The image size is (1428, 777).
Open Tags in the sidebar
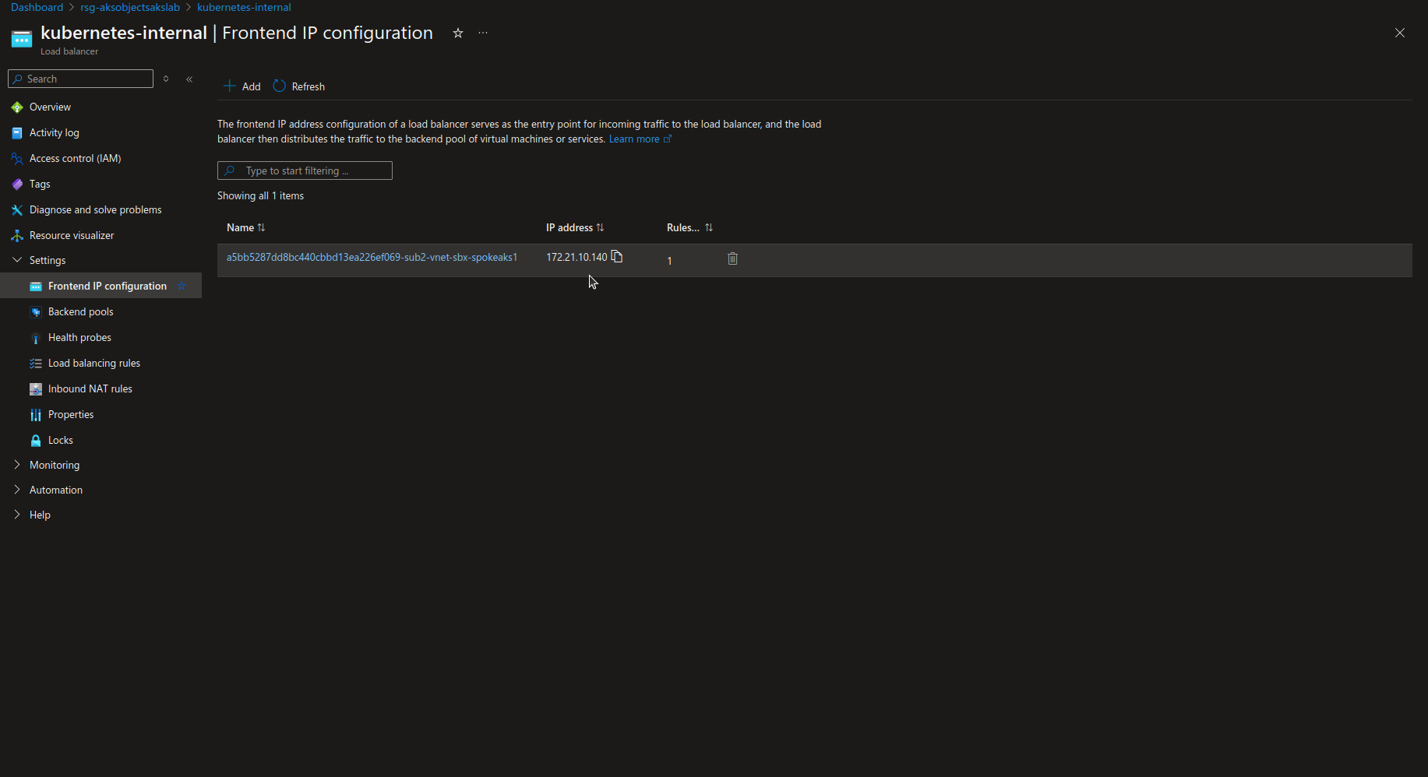click(x=40, y=184)
